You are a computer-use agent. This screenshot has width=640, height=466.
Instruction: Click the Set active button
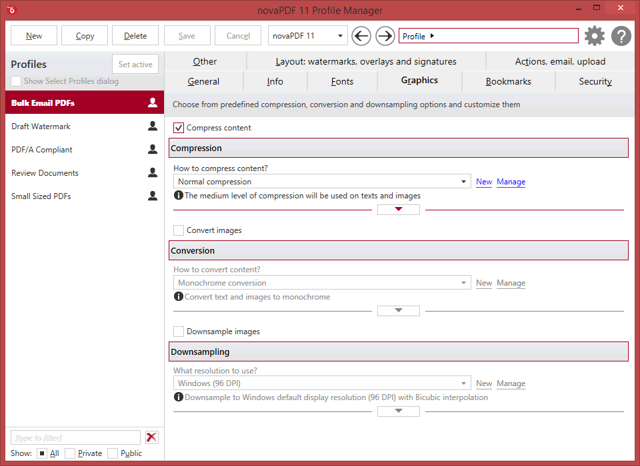tap(135, 64)
